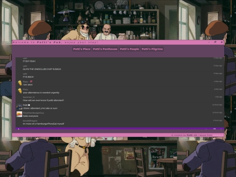The width and height of the screenshot is (236, 177).
Task: Select the 'HamburgerPizzaGal myself' message
Action: 44,124
